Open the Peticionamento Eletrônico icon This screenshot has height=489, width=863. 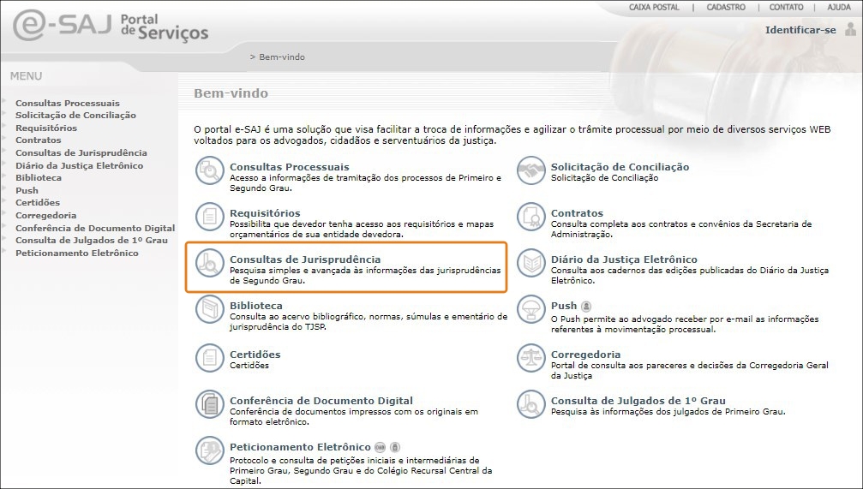pos(210,450)
